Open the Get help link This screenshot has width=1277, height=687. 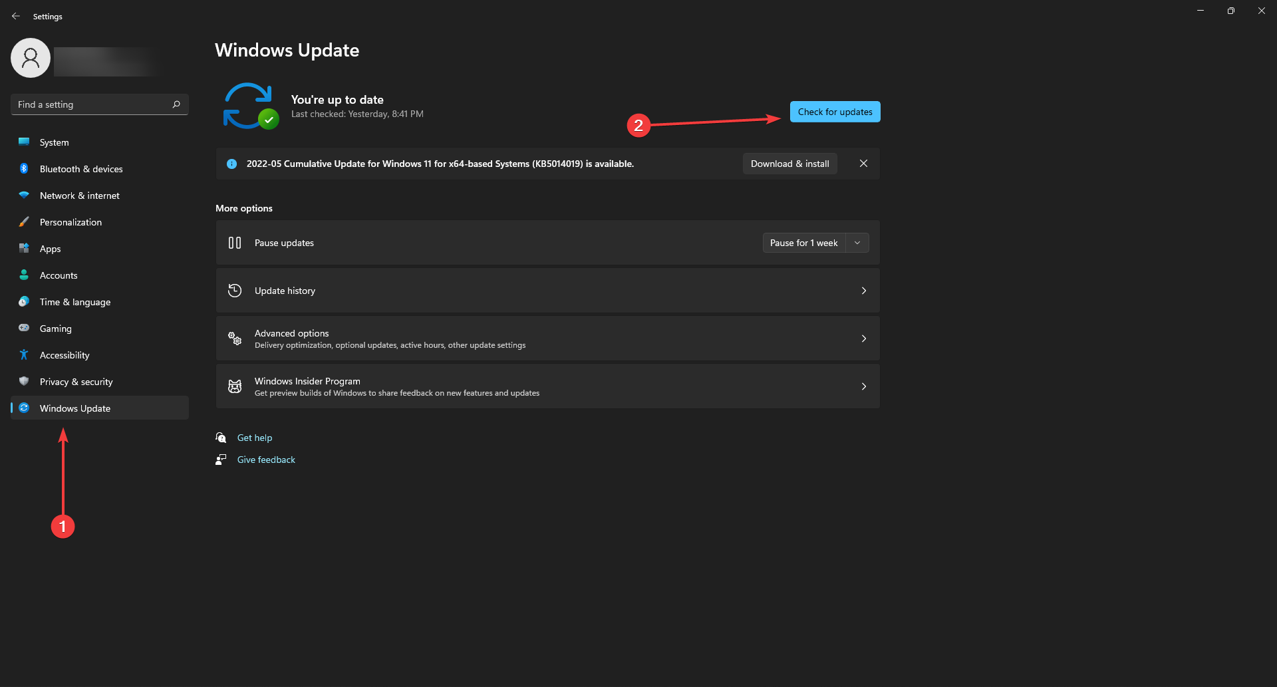tap(255, 438)
